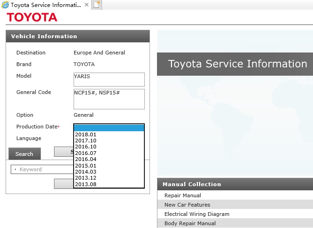Viewport: 313px width, 228px height.
Task: Select production date 2013.12
Action: [x=109, y=178]
